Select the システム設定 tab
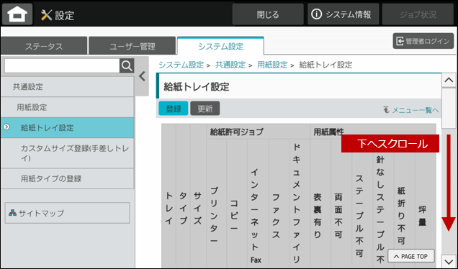The image size is (458, 269). point(220,46)
